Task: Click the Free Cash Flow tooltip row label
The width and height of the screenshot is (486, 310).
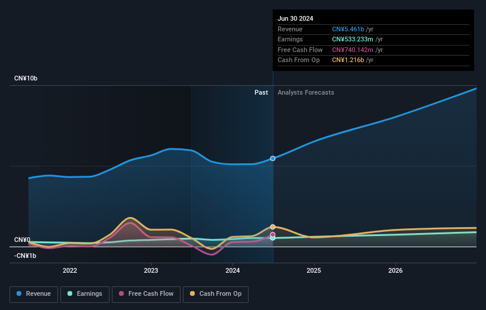Action: click(300, 50)
